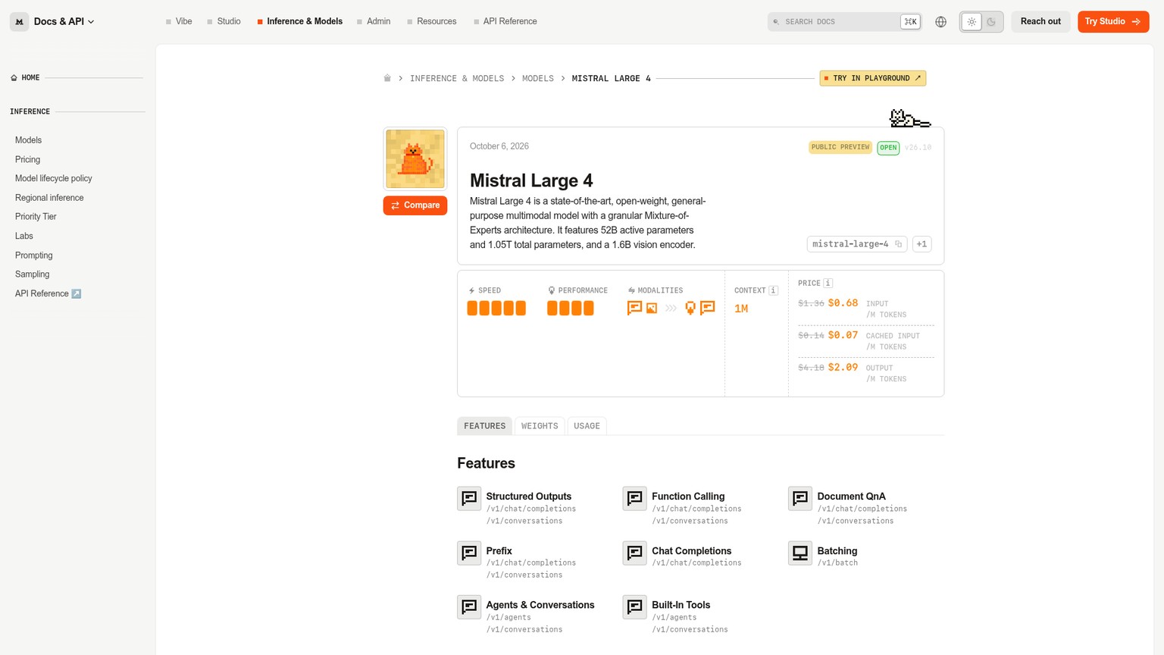Open the Agents & Conversations icon
Image resolution: width=1164 pixels, height=655 pixels.
pyautogui.click(x=469, y=607)
